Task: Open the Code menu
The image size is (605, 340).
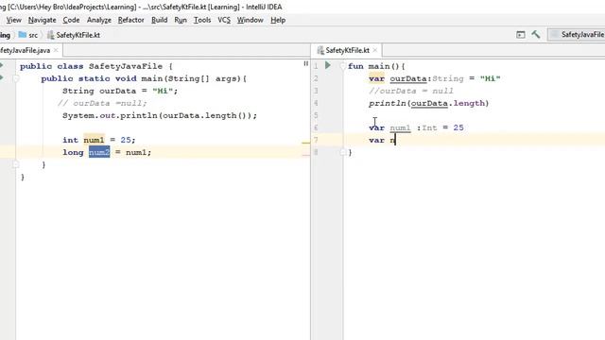Action: coord(72,20)
